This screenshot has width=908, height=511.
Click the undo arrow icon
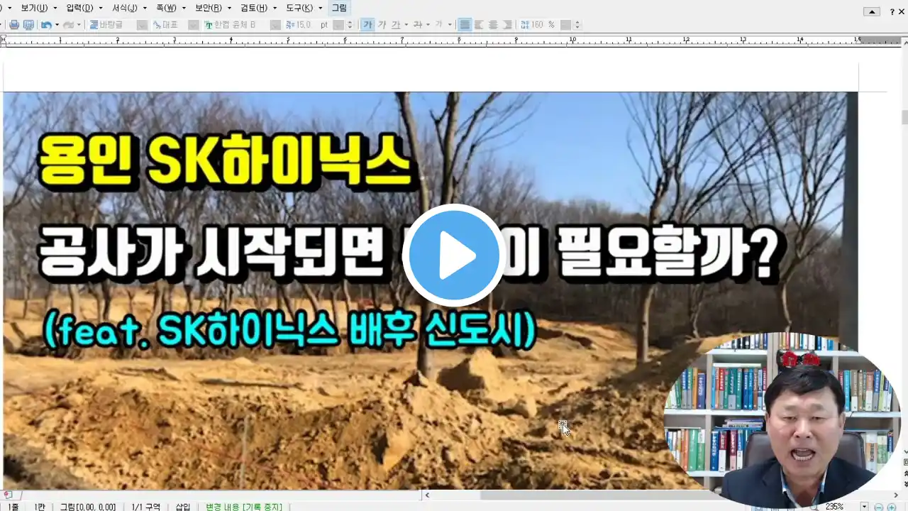point(46,25)
